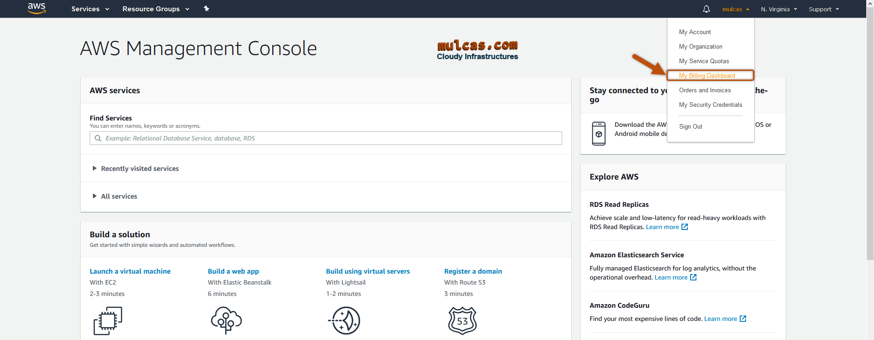Screen dimensions: 874x340
Task: Click the pin shortcut icon in the navbar
Action: [206, 9]
